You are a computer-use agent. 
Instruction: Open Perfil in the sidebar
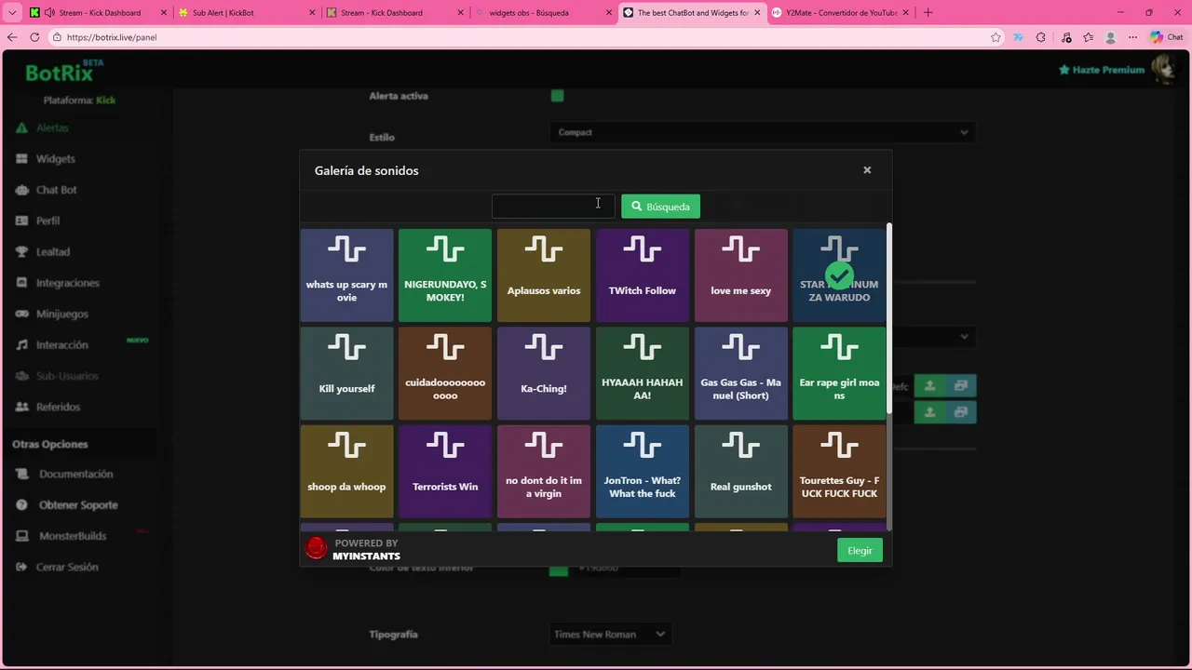[x=38, y=221]
